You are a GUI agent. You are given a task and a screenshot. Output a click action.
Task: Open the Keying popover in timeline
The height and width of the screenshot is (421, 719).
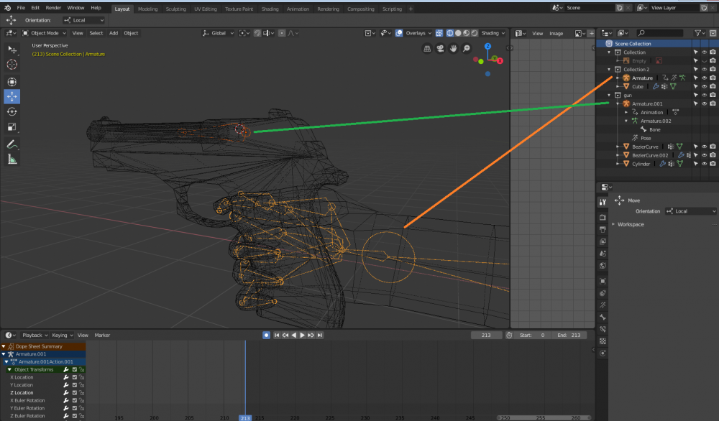[60, 335]
